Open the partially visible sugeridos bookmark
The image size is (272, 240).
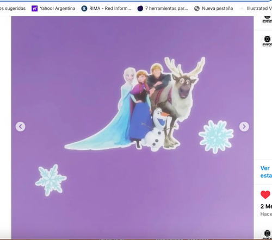point(13,8)
